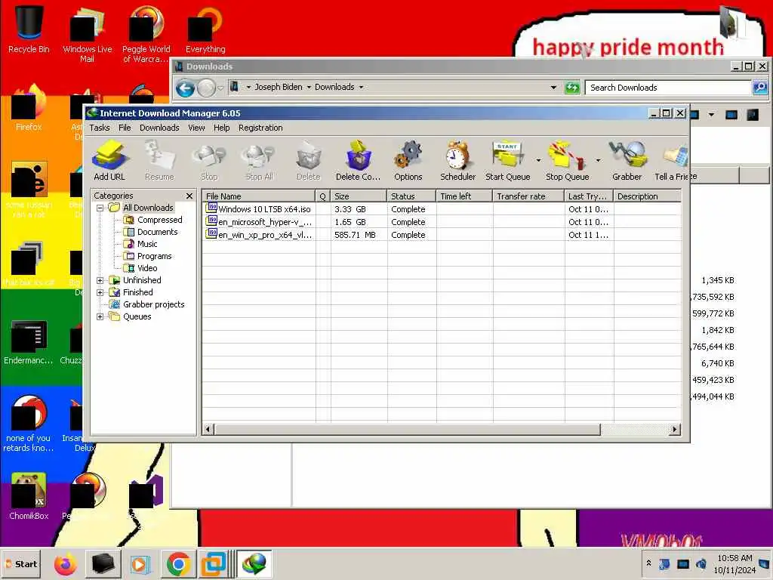Click Internet Download Manager taskbar icon

pos(254,563)
